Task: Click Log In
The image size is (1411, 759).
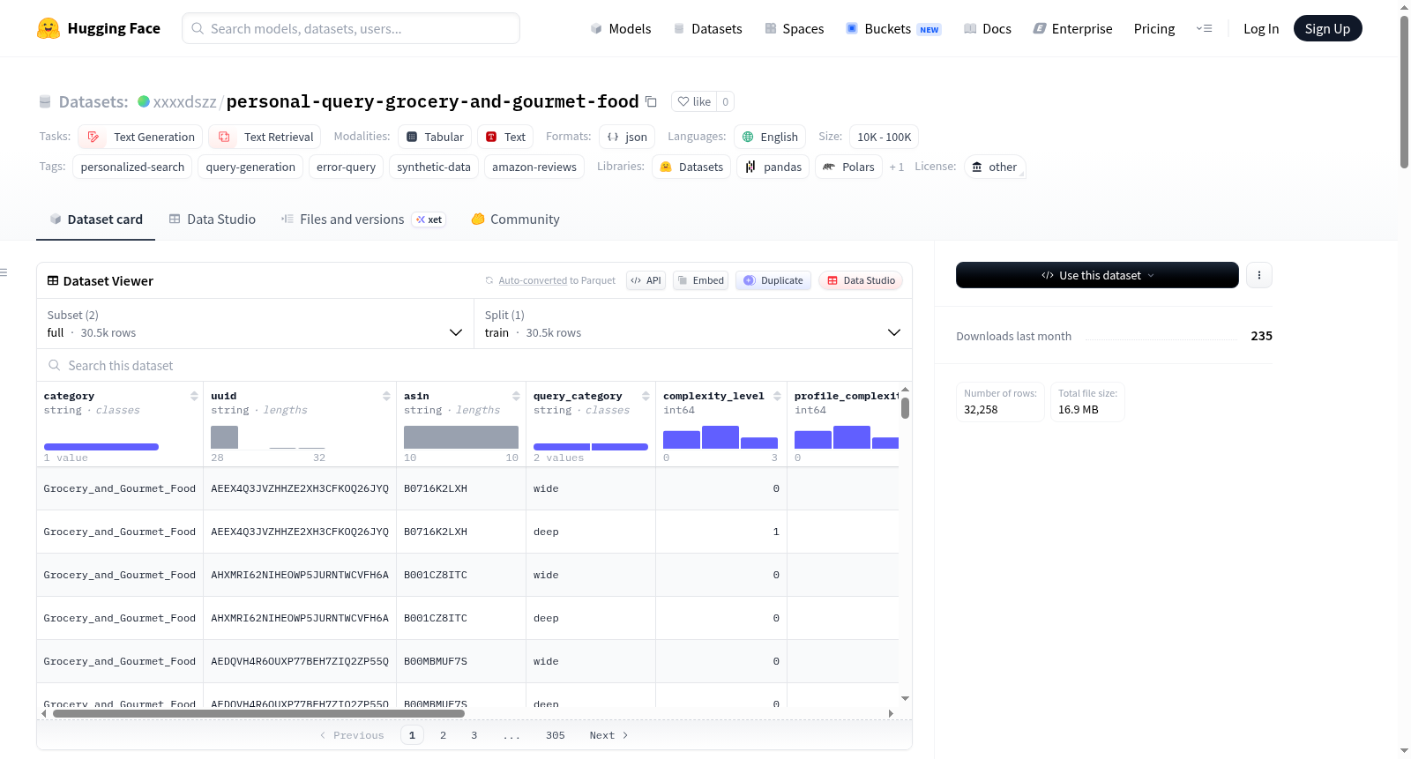Action: point(1261,28)
